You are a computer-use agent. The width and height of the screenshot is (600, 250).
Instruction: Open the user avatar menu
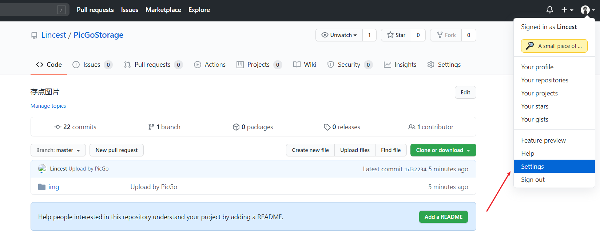[587, 10]
